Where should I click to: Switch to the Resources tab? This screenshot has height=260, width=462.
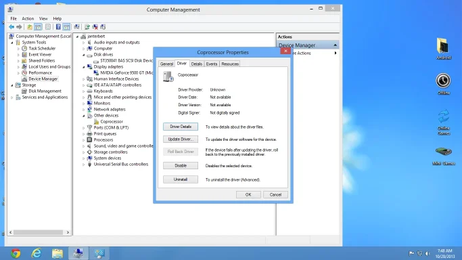pos(230,64)
